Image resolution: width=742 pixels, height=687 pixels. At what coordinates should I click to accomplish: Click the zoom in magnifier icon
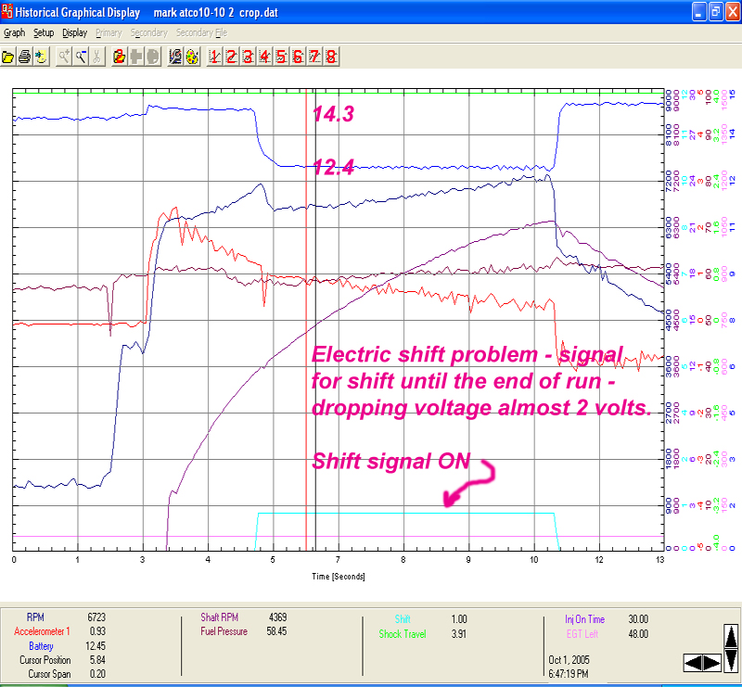click(65, 57)
